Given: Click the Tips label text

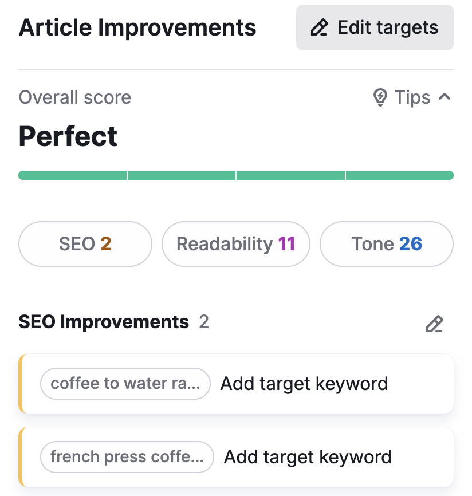Looking at the screenshot, I should [x=412, y=98].
